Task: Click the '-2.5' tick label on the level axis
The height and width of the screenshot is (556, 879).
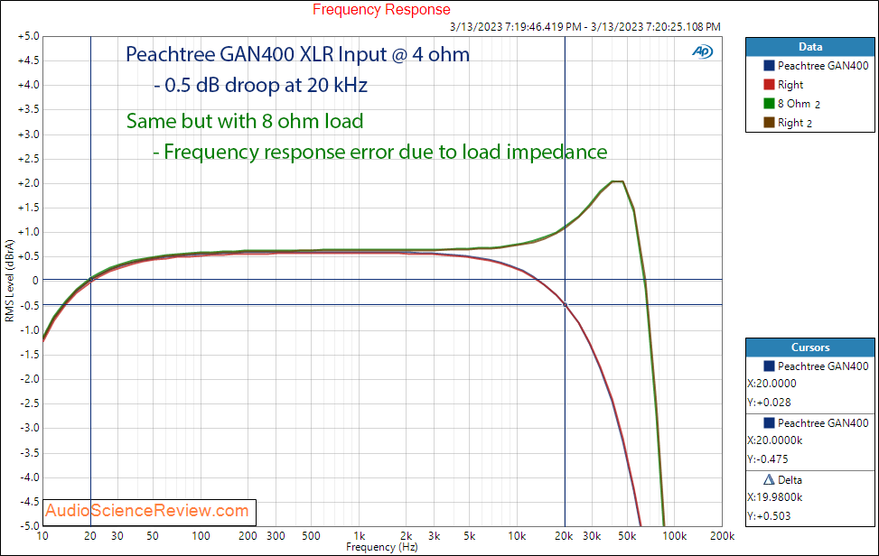Action: click(30, 403)
